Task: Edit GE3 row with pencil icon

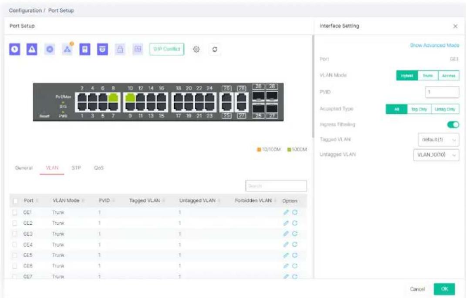Action: pos(286,234)
